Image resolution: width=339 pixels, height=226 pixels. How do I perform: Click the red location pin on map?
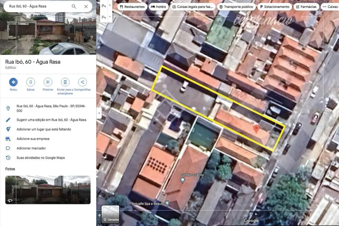[256, 129]
